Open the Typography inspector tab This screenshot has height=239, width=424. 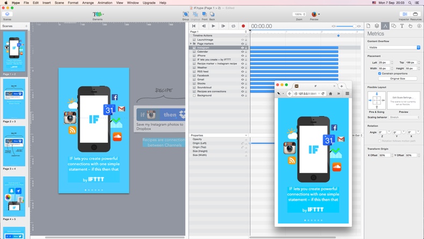click(x=402, y=26)
